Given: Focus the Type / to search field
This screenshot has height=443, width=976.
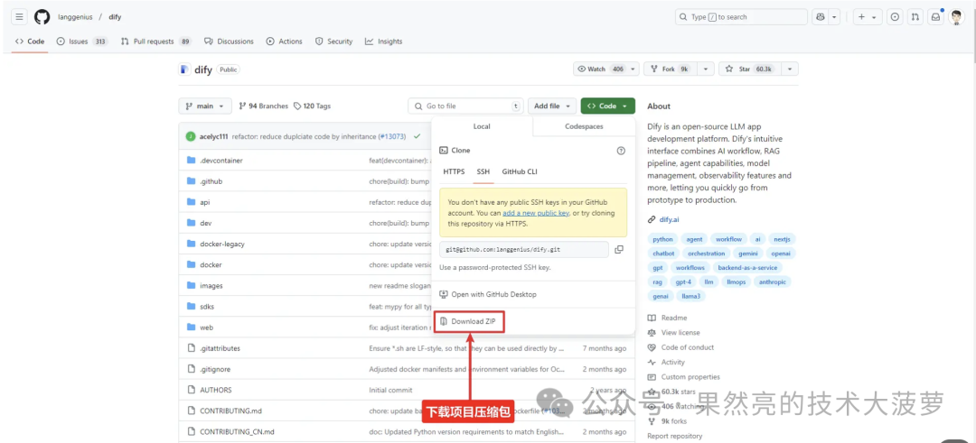Looking at the screenshot, I should [x=741, y=17].
